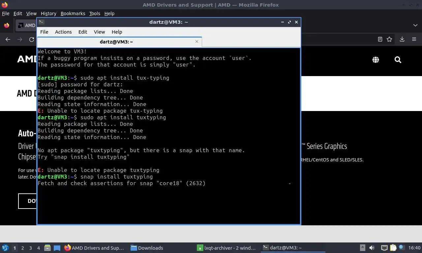Switch to AMD Drivers Firefox taskbar entry
The height and width of the screenshot is (253, 422).
[95, 248]
